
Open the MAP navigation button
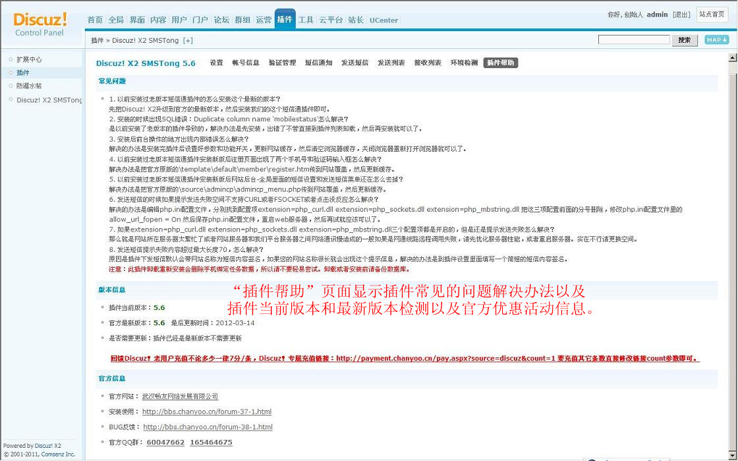tap(716, 40)
